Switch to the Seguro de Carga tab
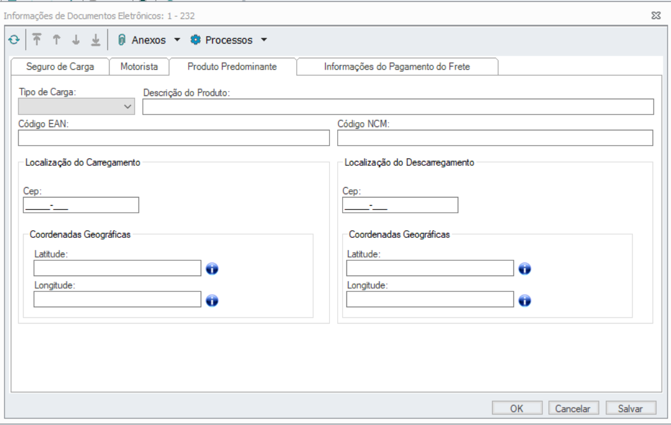Viewport: 671px width, 425px height. pyautogui.click(x=60, y=67)
